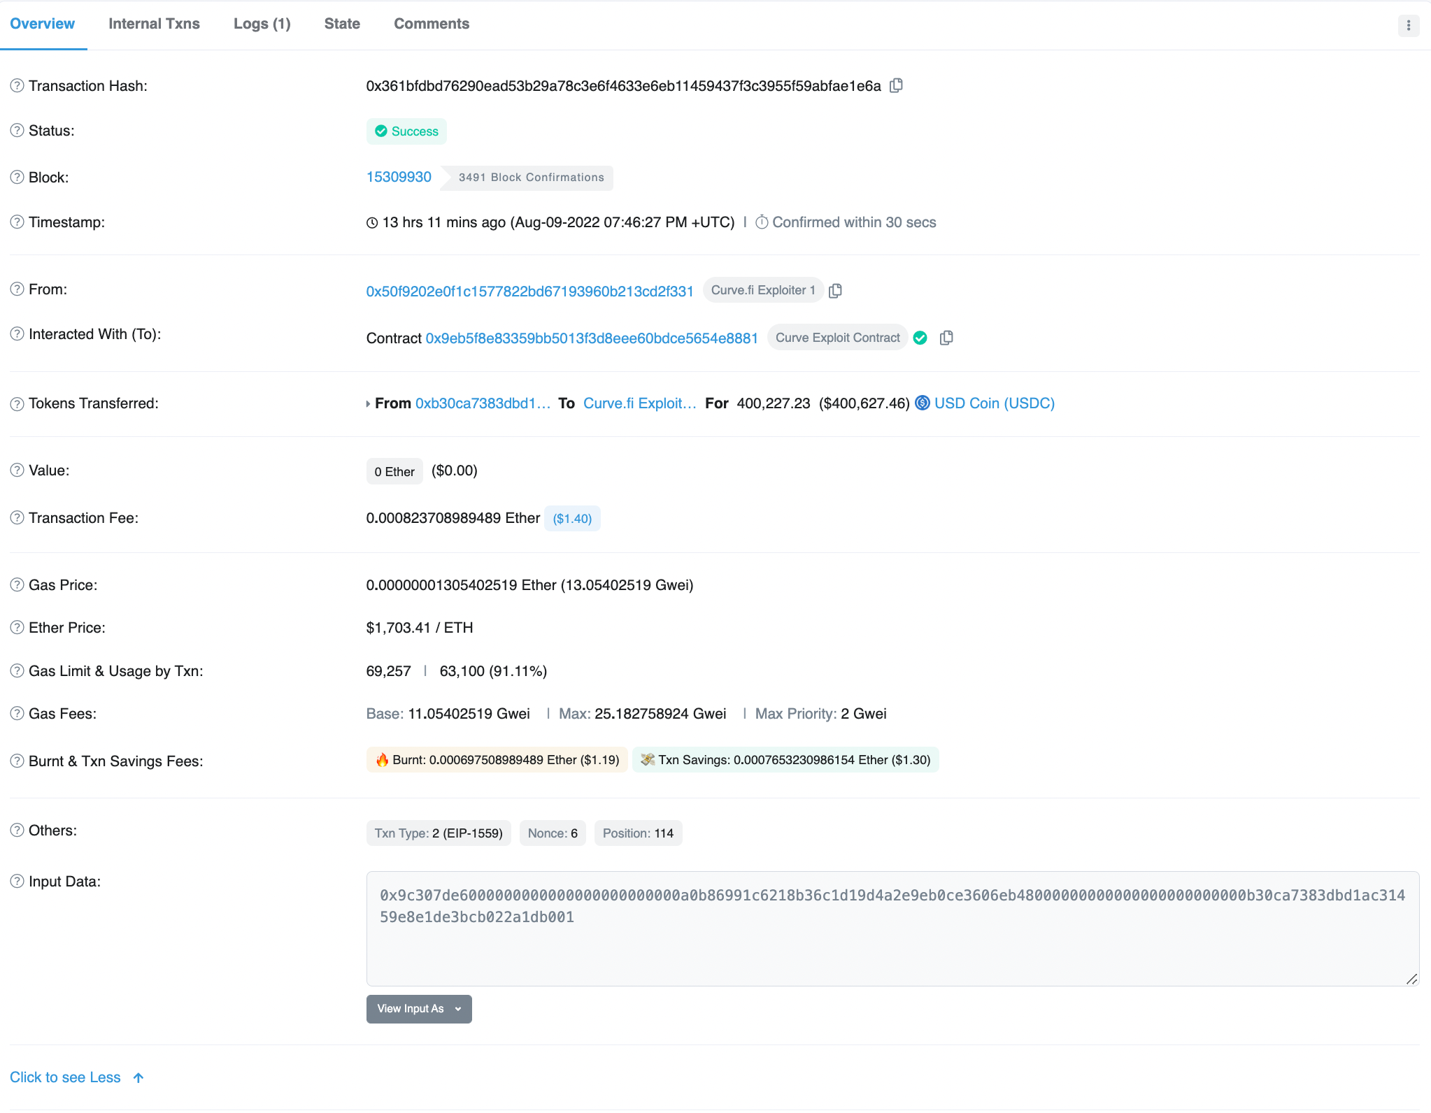This screenshot has width=1431, height=1113.
Task: Click the help icon beside Input Data
Action: (17, 882)
